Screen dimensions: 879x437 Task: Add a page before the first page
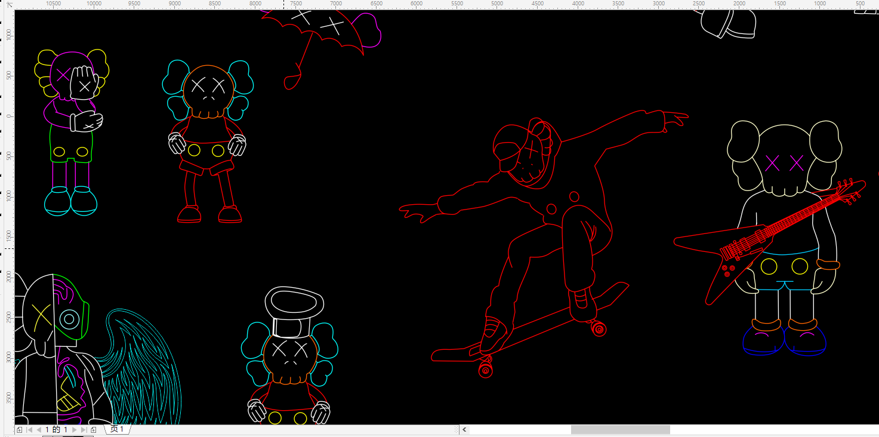tap(20, 430)
